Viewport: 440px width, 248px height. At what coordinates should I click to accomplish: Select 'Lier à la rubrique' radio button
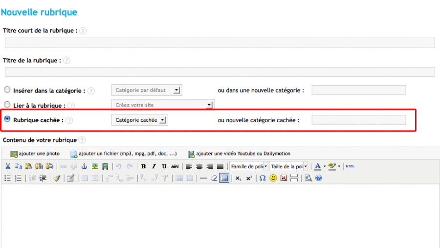7,105
